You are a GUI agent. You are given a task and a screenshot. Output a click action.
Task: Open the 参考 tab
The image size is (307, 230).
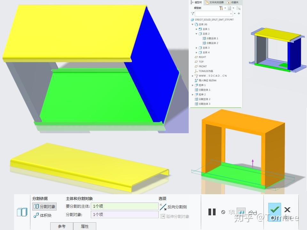pos(62,226)
